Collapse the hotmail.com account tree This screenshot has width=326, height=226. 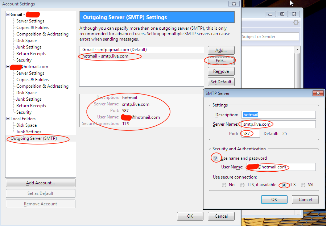click(x=8, y=67)
